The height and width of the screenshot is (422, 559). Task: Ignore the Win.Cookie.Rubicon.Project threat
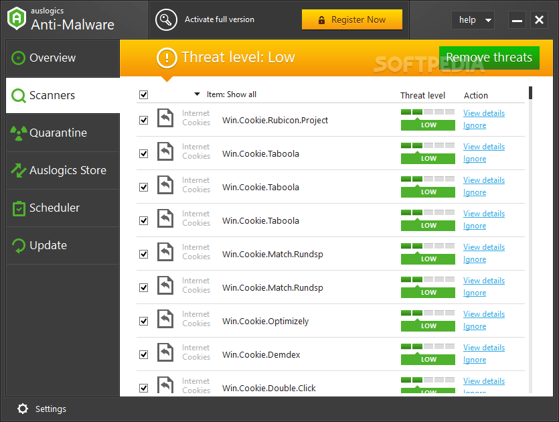click(475, 125)
